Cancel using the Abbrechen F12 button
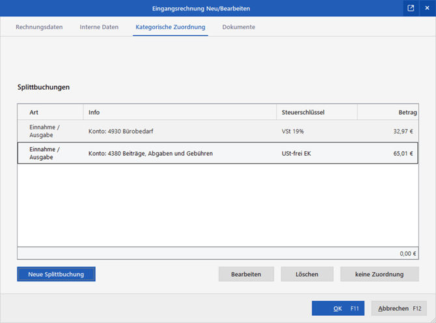436x323 pixels. point(400,308)
